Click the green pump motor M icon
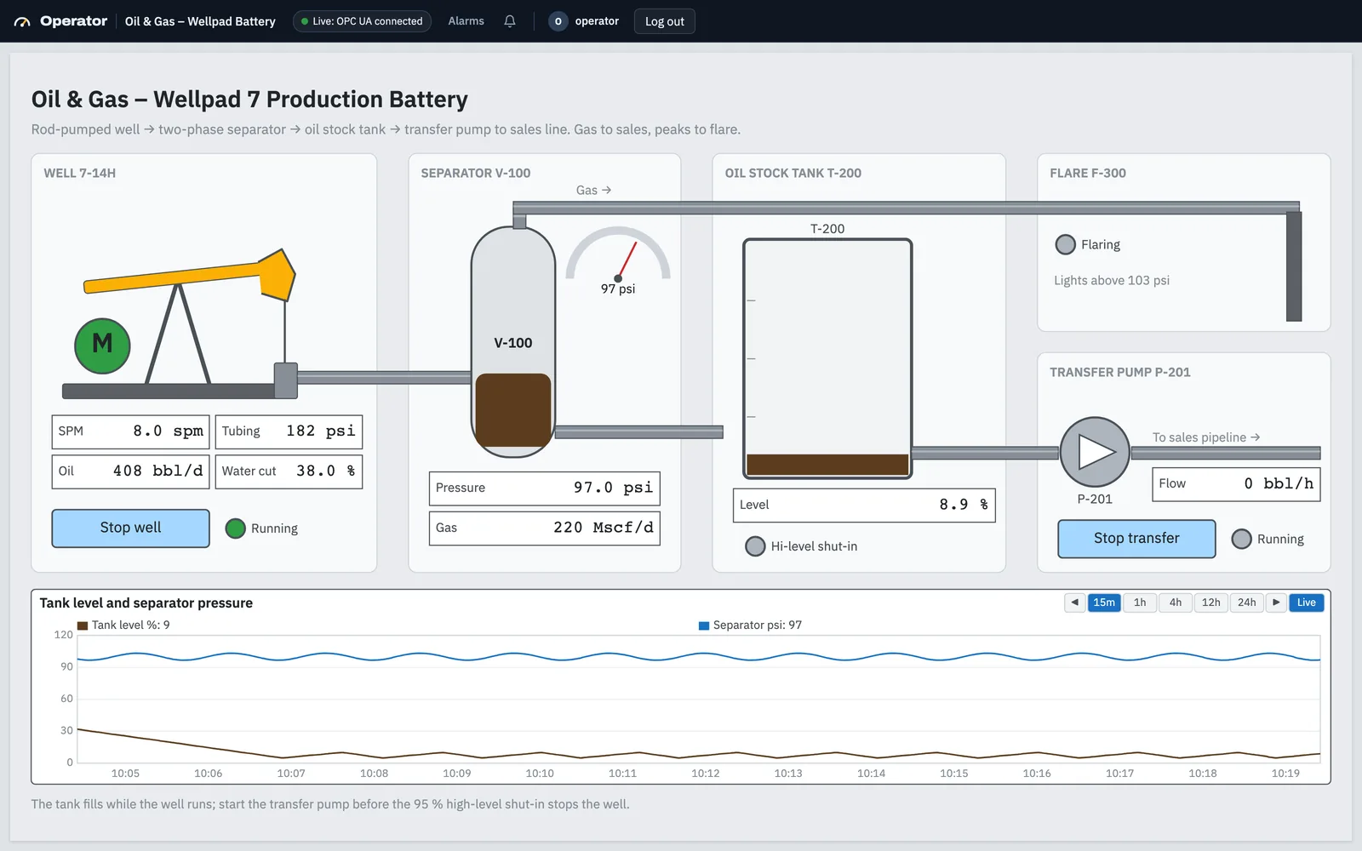The width and height of the screenshot is (1362, 851). pyautogui.click(x=102, y=346)
